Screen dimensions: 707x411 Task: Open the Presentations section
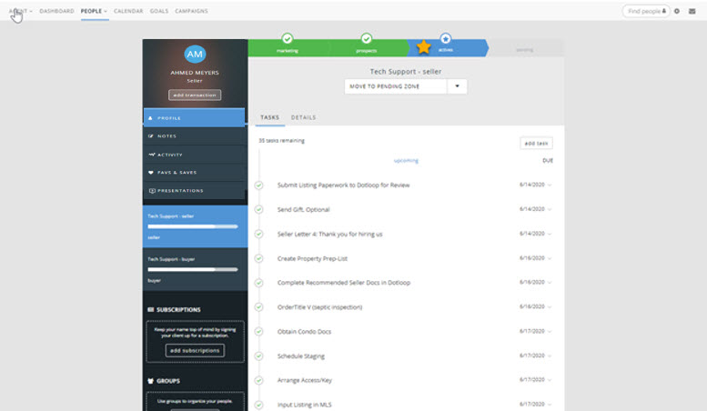195,191
